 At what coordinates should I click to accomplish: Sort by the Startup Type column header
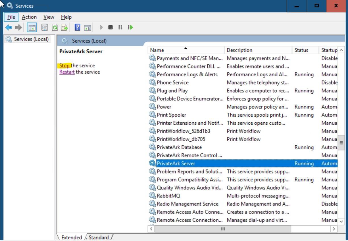[328, 50]
